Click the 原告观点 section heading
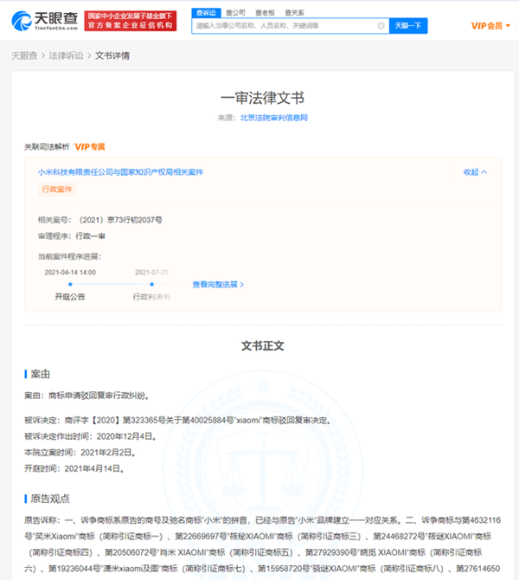519x580 pixels. tap(50, 499)
